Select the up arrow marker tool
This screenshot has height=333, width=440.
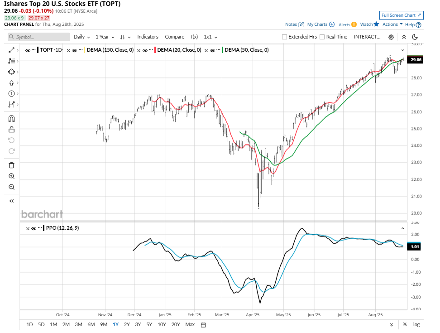(x=11, y=83)
